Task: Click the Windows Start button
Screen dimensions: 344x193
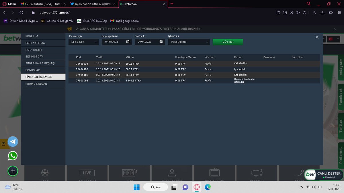Action: pyautogui.click(x=136, y=187)
